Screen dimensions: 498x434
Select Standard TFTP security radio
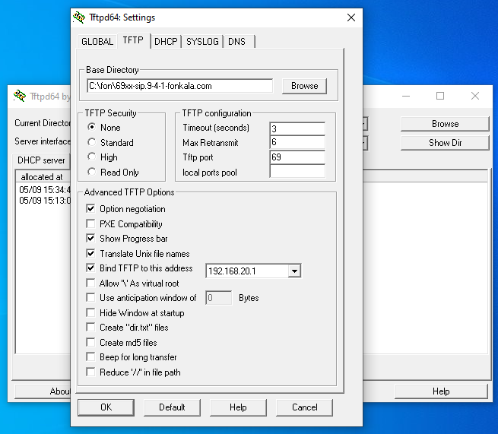click(x=92, y=143)
